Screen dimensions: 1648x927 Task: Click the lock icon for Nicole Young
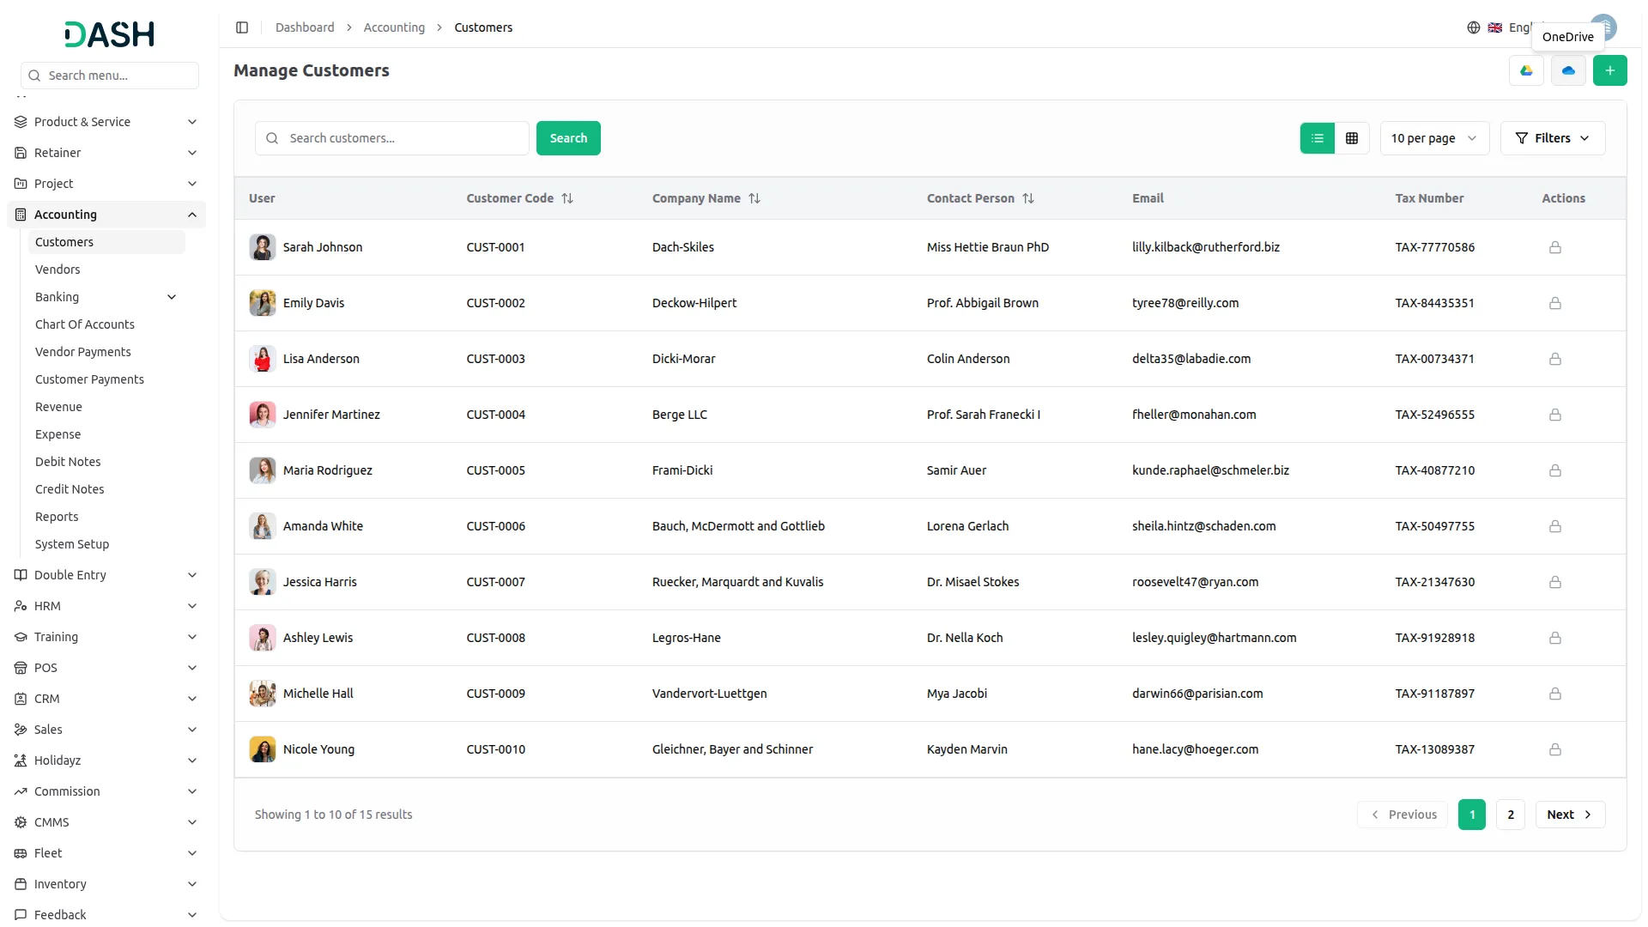[x=1554, y=749]
